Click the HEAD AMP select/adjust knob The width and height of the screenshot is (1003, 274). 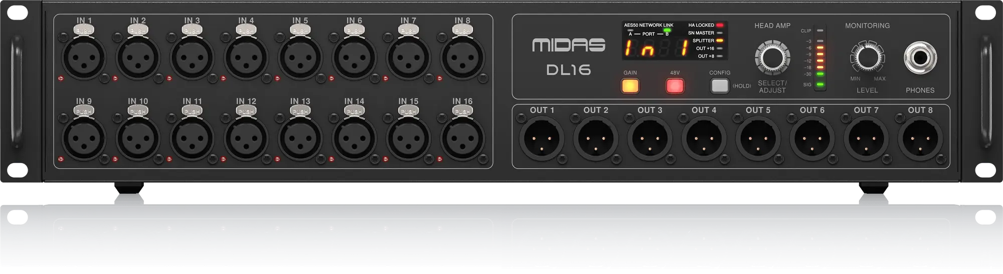pos(772,58)
